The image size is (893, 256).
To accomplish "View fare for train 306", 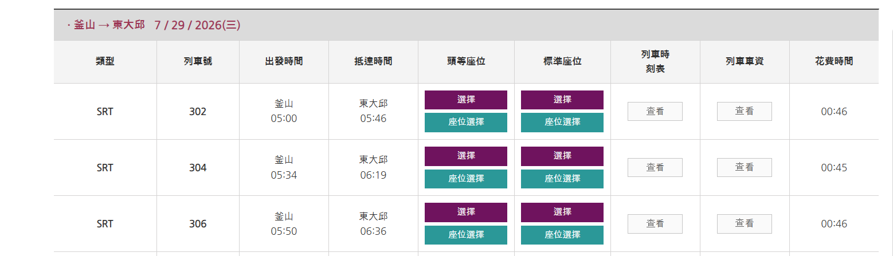I will tap(744, 223).
